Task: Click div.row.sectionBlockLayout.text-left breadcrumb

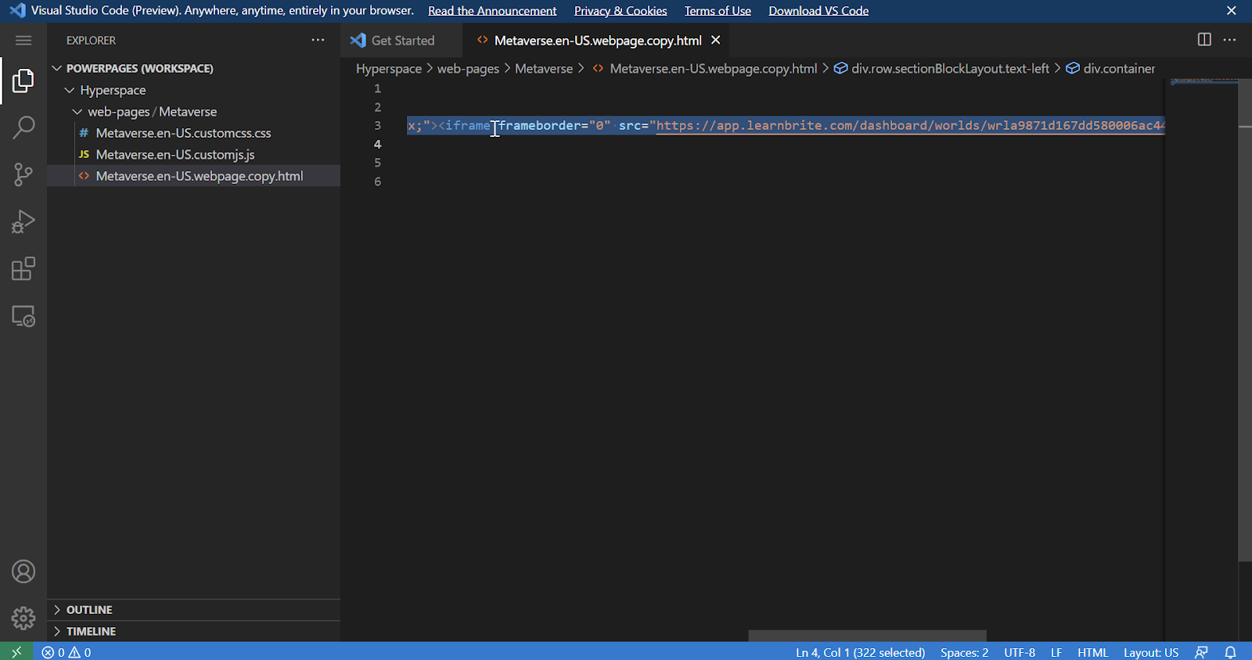Action: (942, 69)
